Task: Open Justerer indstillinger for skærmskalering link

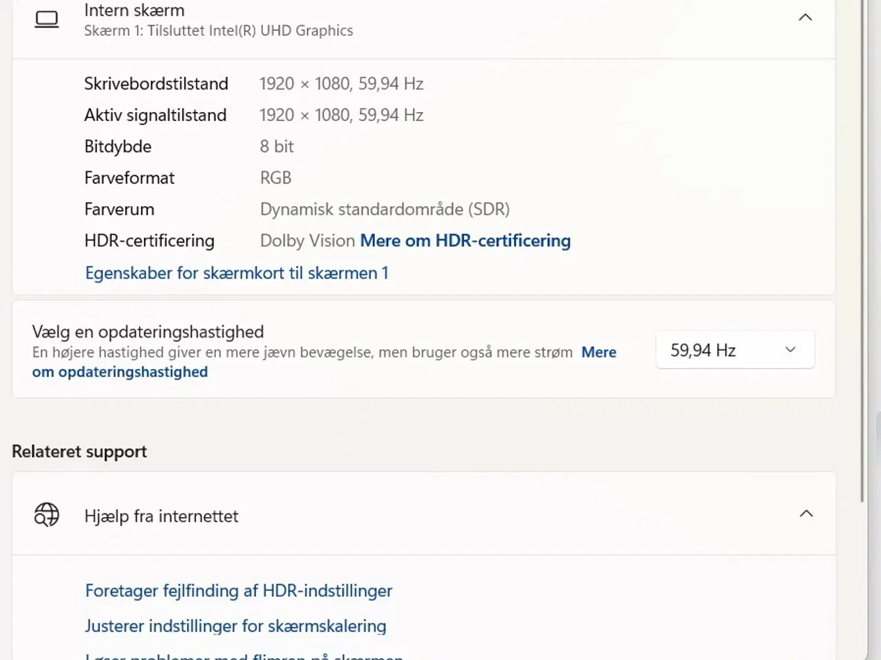Action: coord(235,626)
